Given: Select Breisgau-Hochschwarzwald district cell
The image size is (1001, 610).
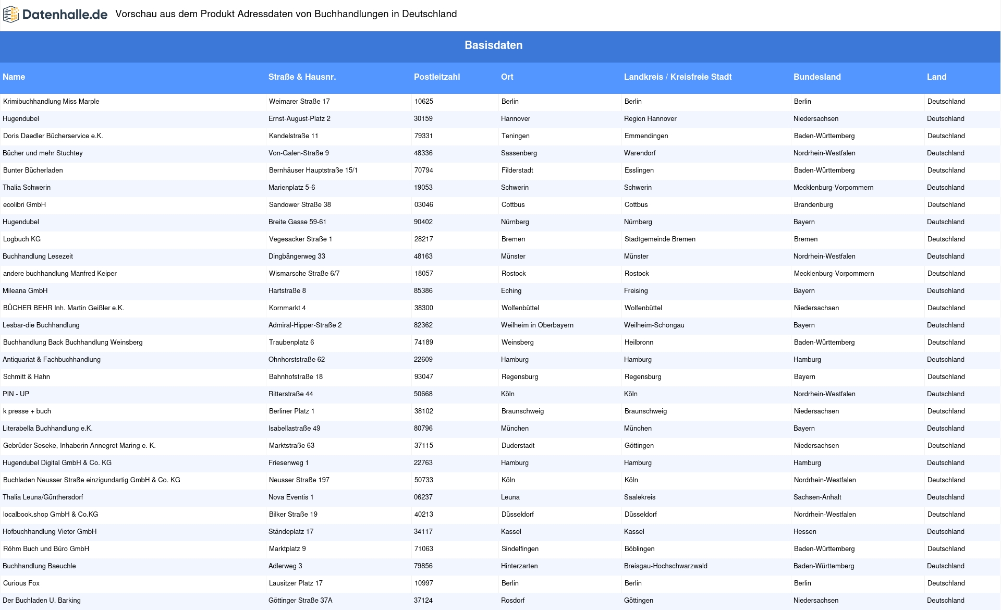Looking at the screenshot, I should (666, 566).
